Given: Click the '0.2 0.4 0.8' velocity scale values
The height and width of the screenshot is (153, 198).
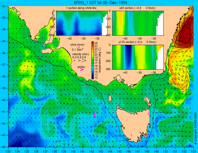Looking at the screenshot, I should point(79,57).
